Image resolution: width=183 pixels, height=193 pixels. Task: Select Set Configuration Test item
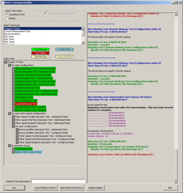tap(26, 101)
